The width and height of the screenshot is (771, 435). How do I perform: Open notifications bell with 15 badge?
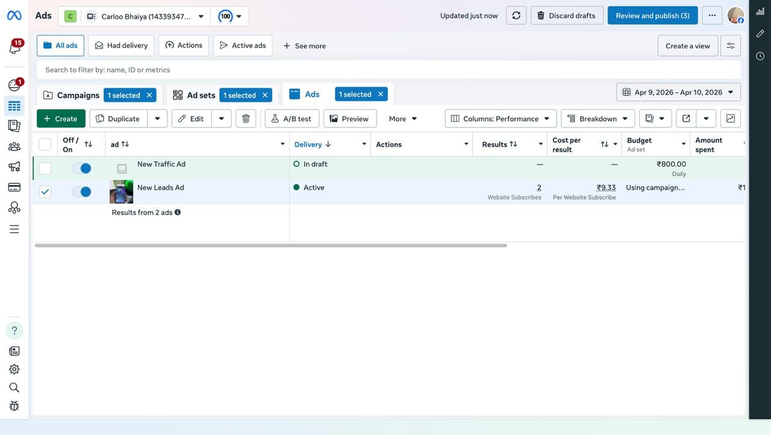tap(14, 47)
